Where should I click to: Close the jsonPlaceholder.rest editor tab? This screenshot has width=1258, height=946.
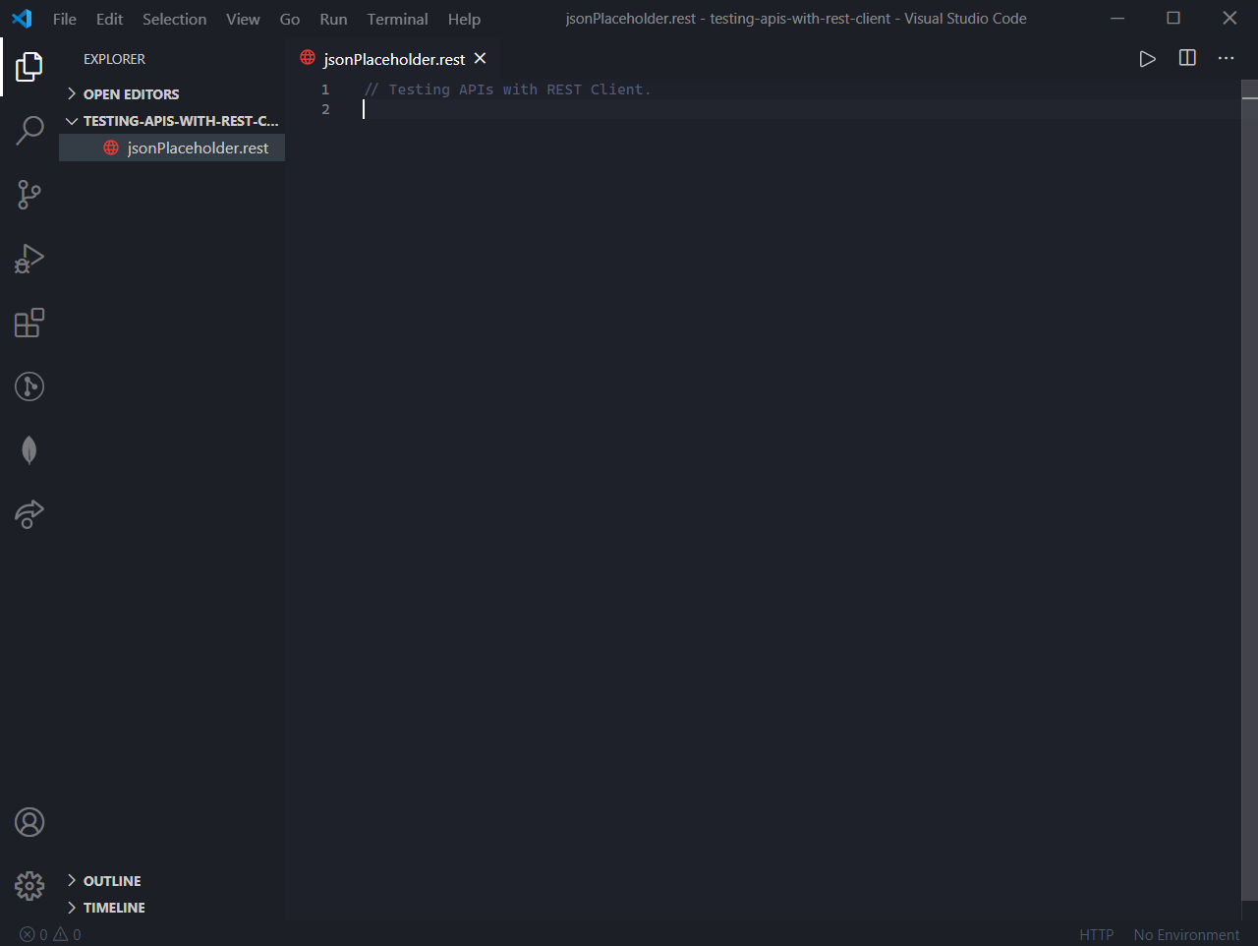point(480,59)
